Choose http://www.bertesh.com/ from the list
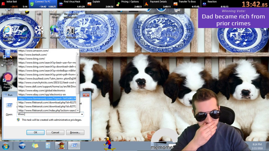269x151 pixels. (x=47, y=55)
